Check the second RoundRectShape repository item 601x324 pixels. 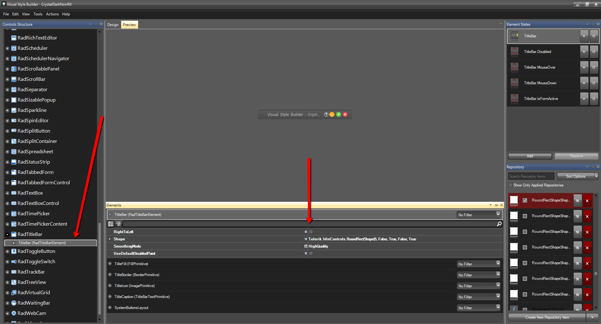point(525,216)
